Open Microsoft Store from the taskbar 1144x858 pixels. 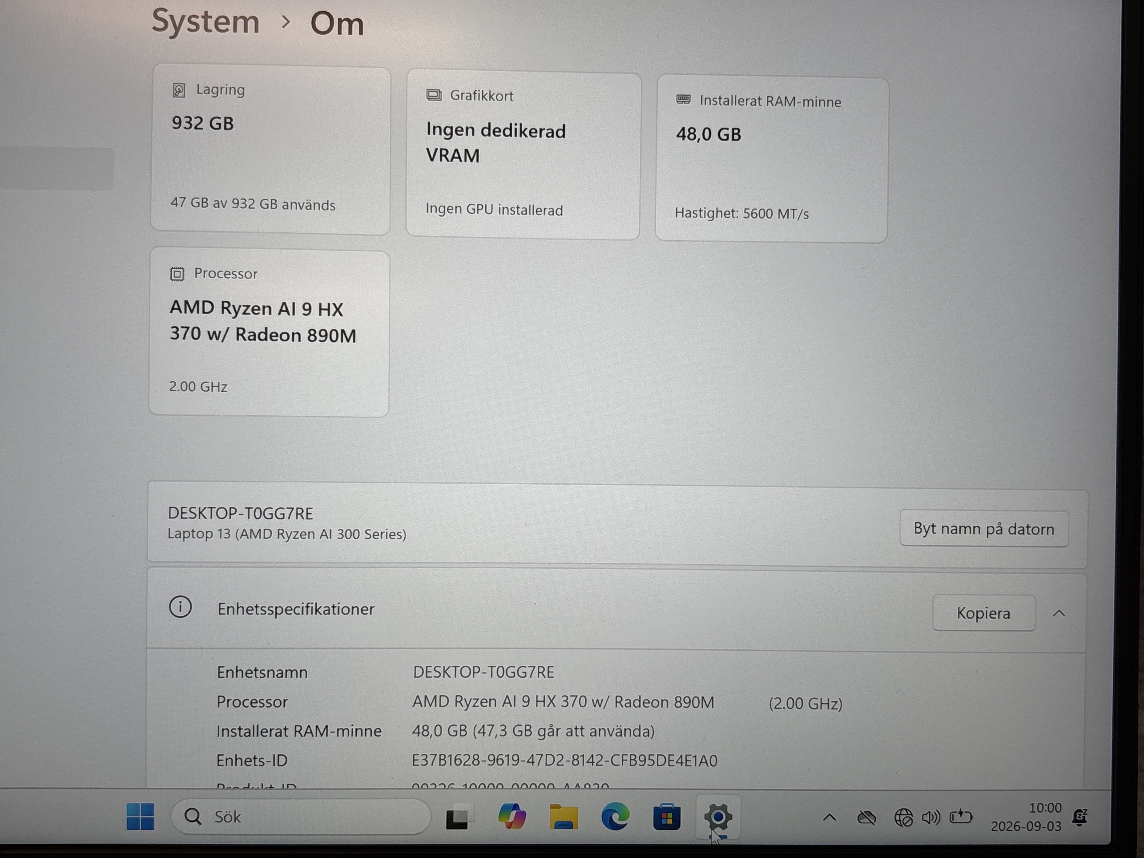pyautogui.click(x=667, y=817)
